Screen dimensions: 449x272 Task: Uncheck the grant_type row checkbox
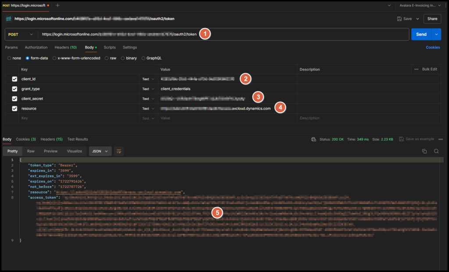[x=14, y=89]
